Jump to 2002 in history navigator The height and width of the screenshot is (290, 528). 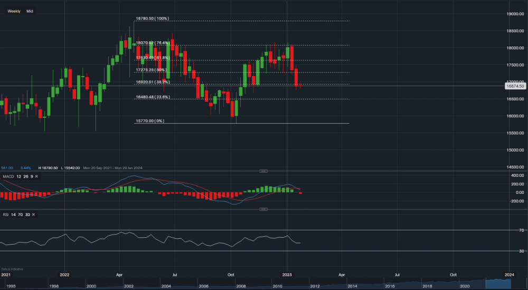click(129, 286)
